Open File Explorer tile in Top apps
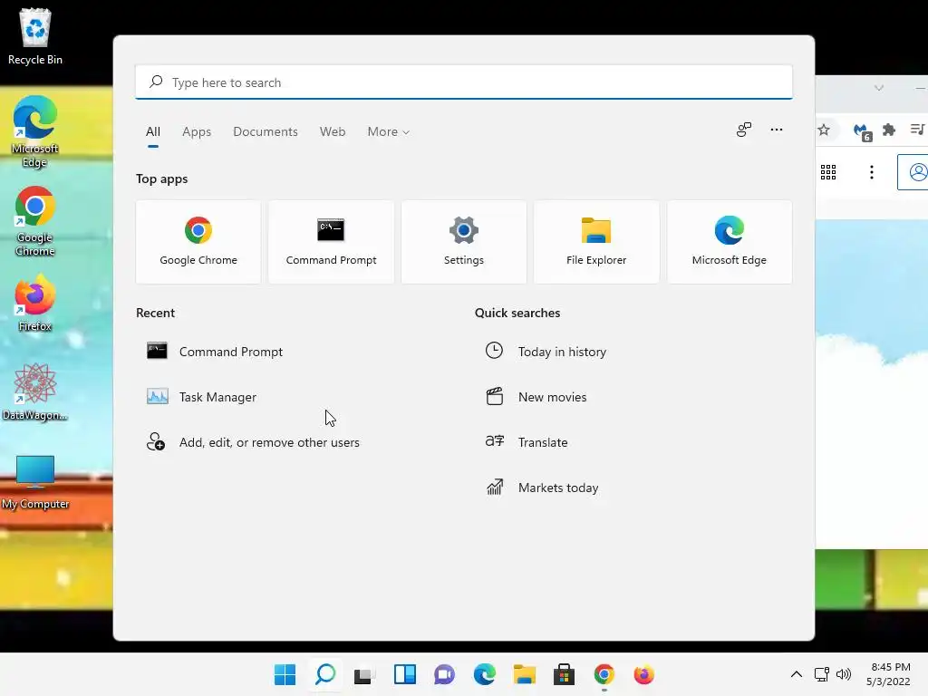 pos(596,242)
